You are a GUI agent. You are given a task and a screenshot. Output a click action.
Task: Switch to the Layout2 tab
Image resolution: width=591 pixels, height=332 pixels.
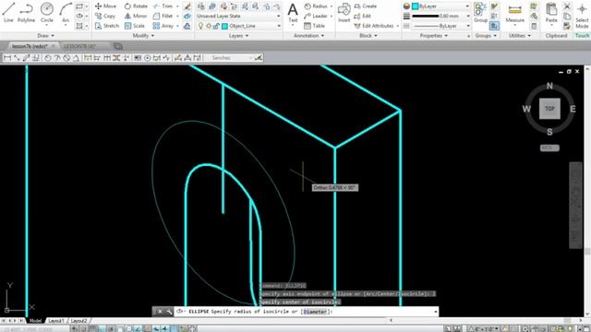[x=78, y=321]
